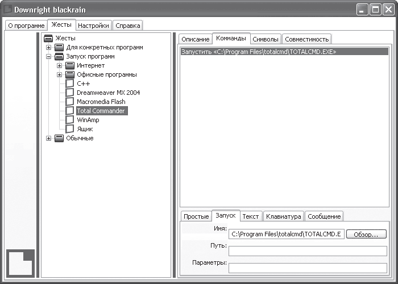Collapse the Запуск программ node
Screen dimensions: 398x284
pos(48,57)
